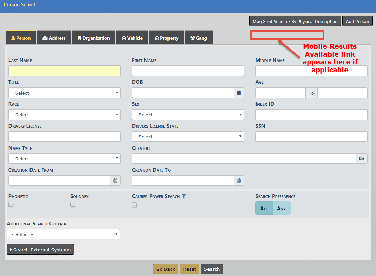This screenshot has height=276, width=376.
Task: Open Creation Date From calendar icon
Action: [115, 181]
